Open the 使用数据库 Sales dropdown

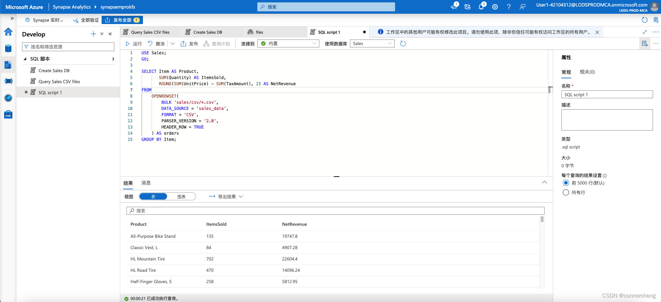pyautogui.click(x=372, y=44)
